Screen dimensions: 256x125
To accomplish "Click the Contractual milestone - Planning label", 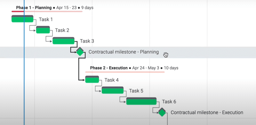I will click(124, 52).
